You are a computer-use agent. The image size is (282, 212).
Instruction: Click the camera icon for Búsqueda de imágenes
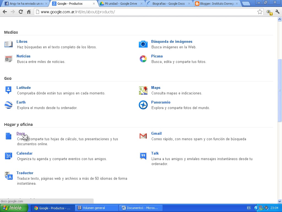(143, 44)
